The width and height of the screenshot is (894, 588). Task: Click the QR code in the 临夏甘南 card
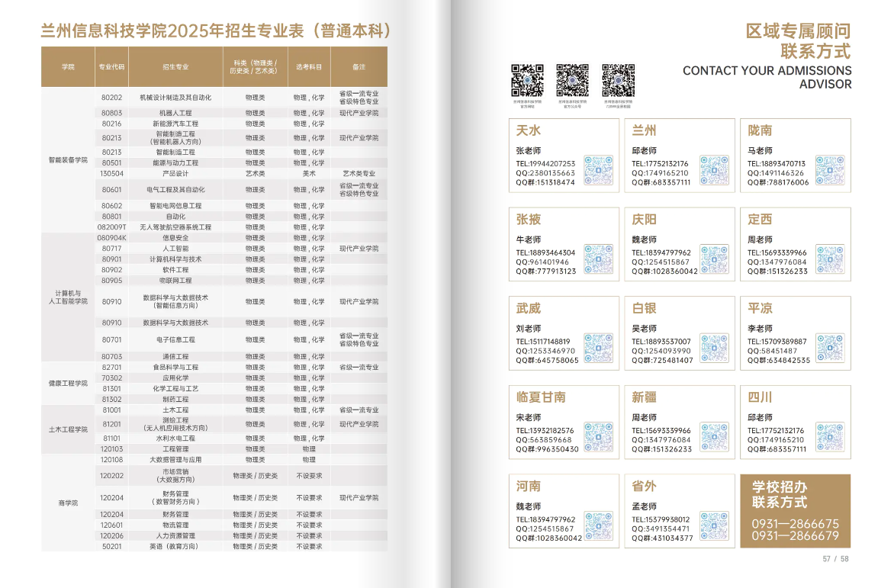coord(599,437)
